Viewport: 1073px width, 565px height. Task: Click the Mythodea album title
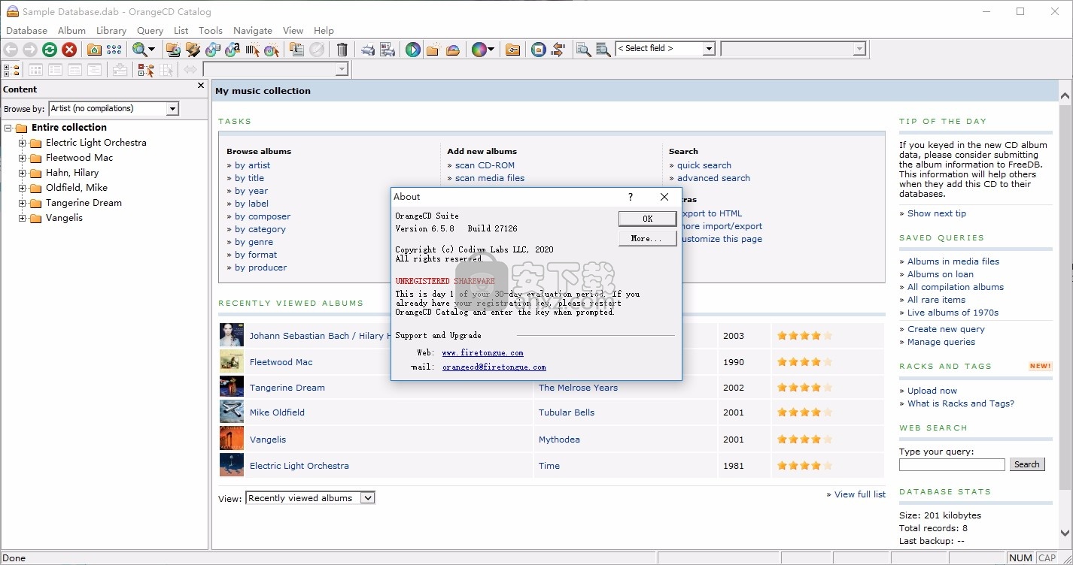coord(559,440)
